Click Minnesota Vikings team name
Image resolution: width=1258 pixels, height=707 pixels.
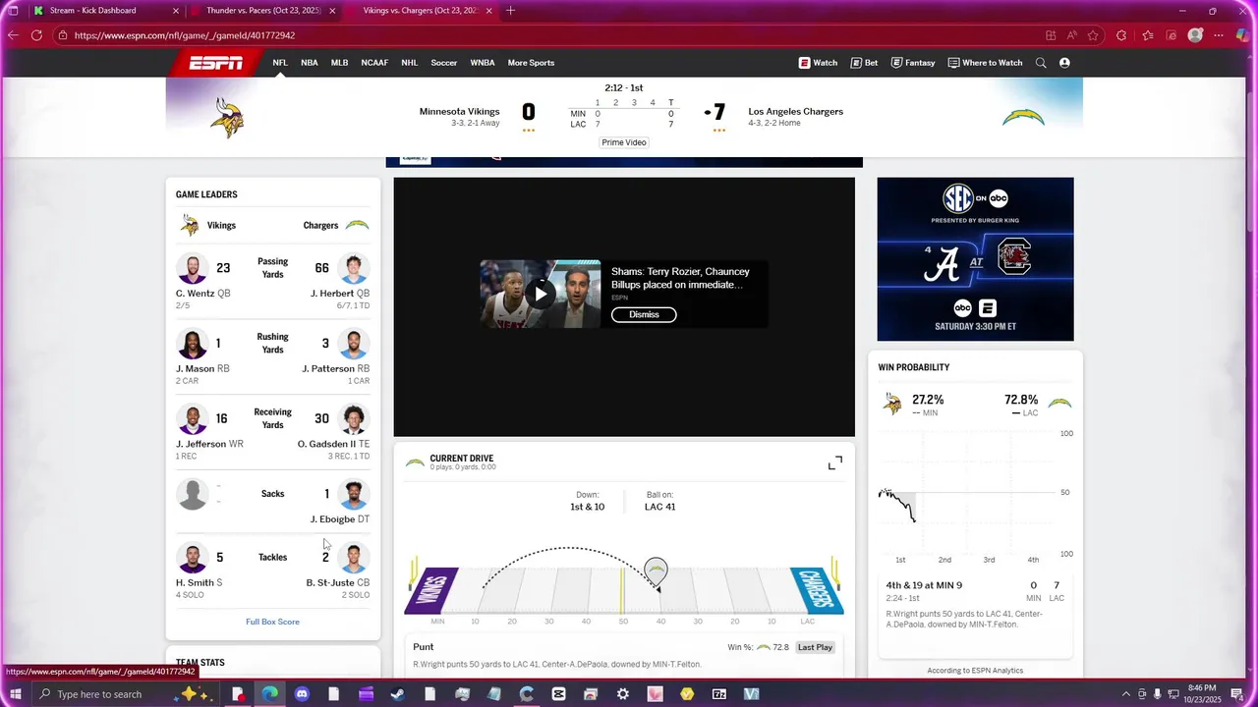point(459,112)
